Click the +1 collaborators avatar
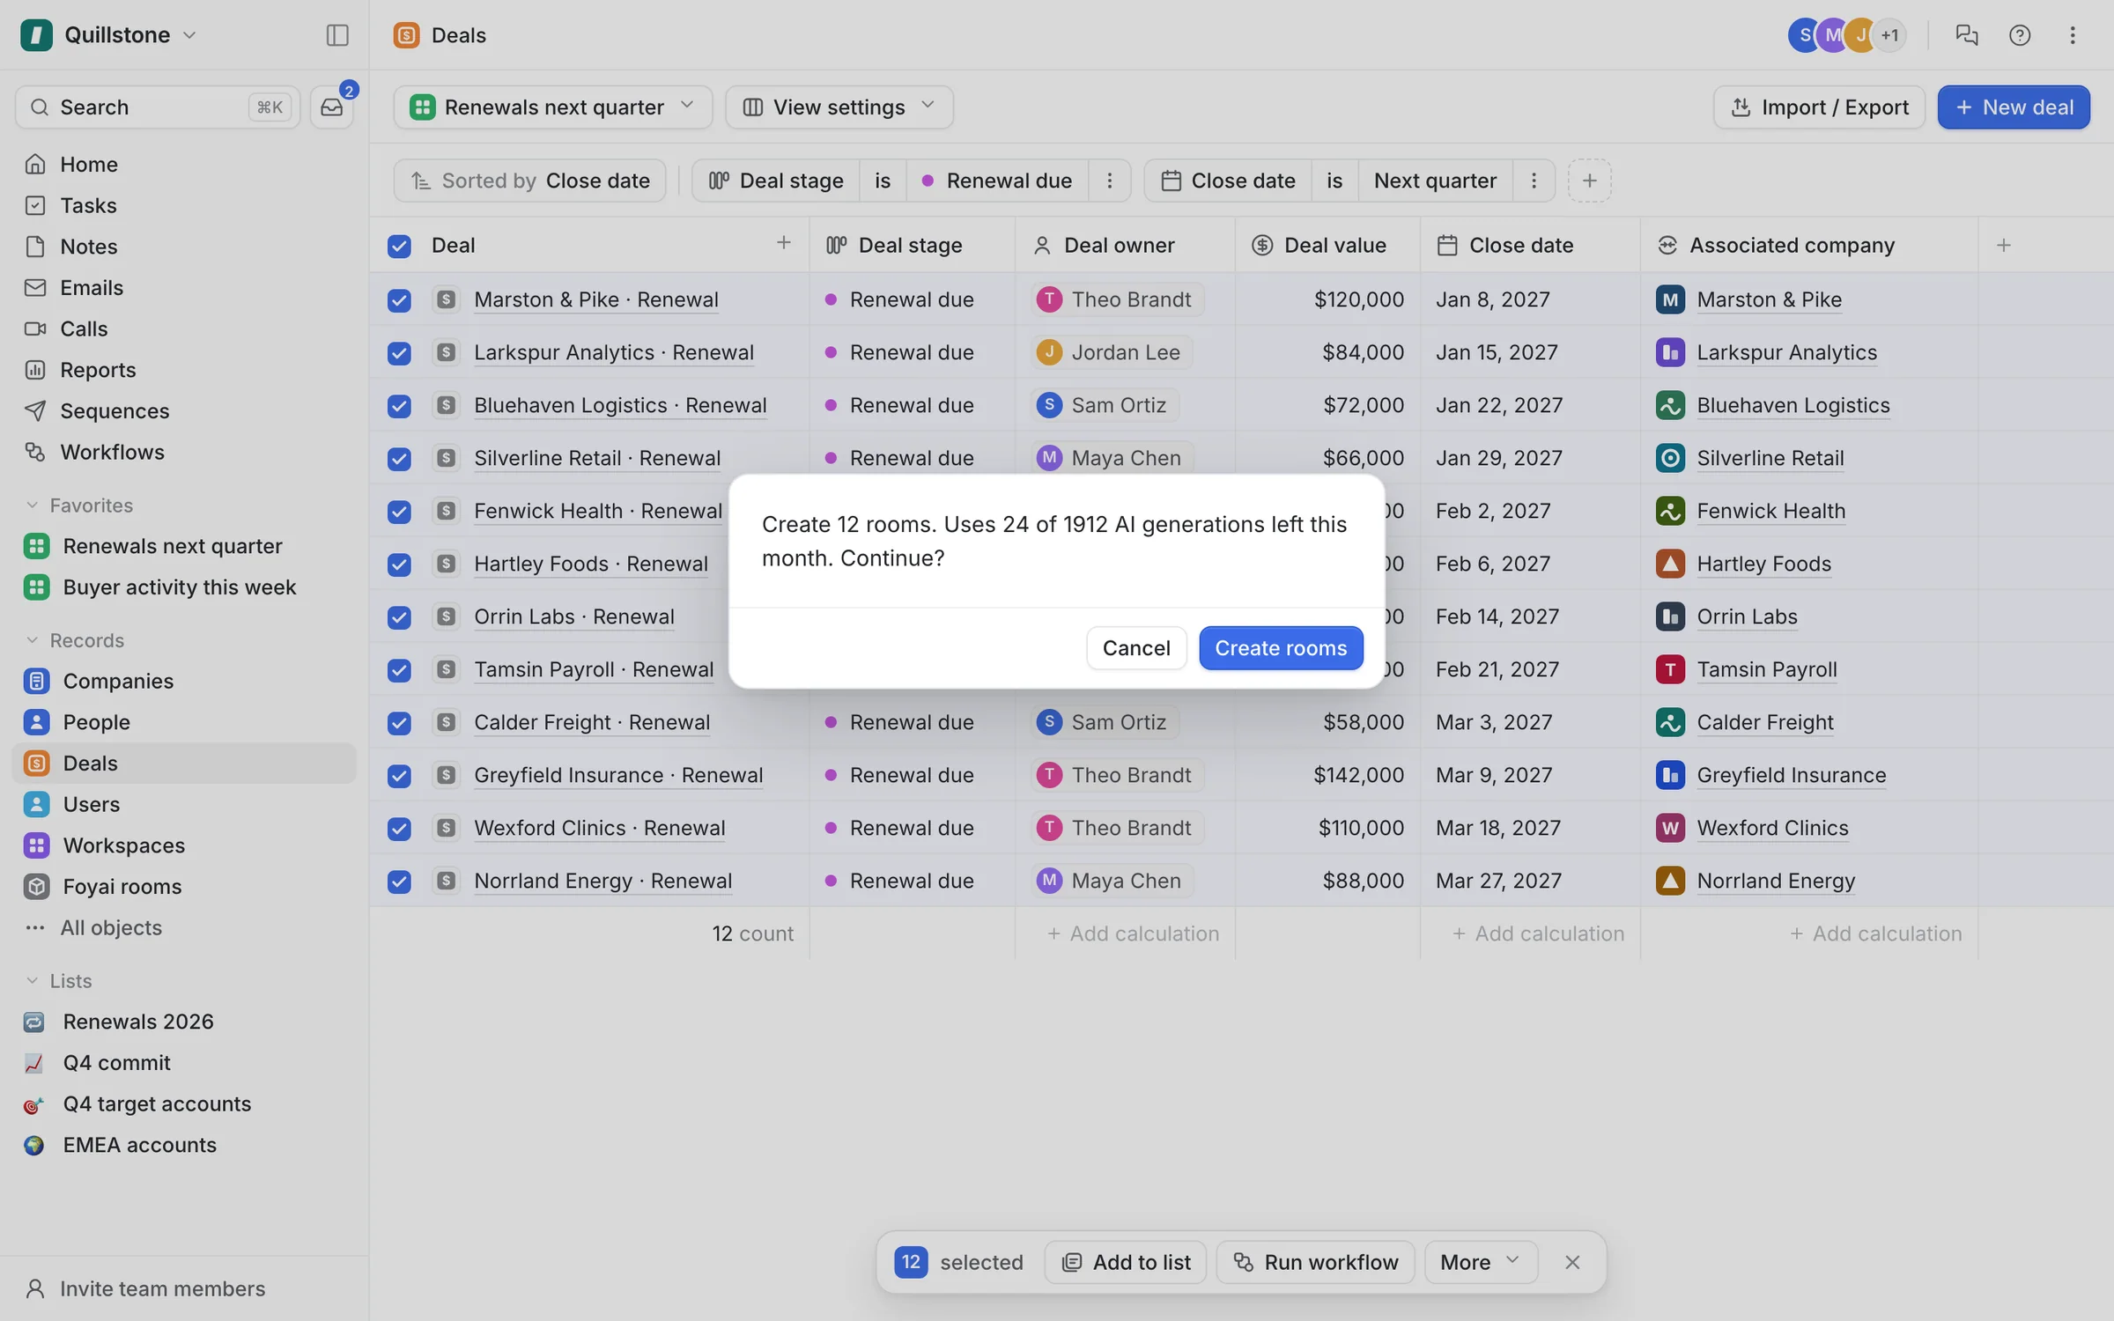 tap(1889, 35)
